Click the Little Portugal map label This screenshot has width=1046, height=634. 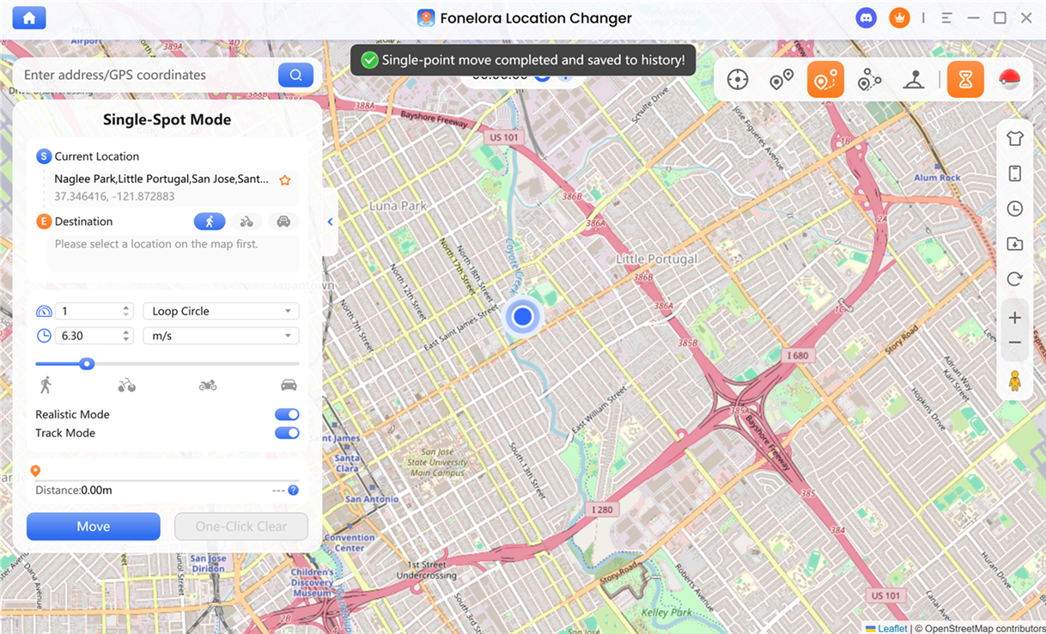[657, 259]
